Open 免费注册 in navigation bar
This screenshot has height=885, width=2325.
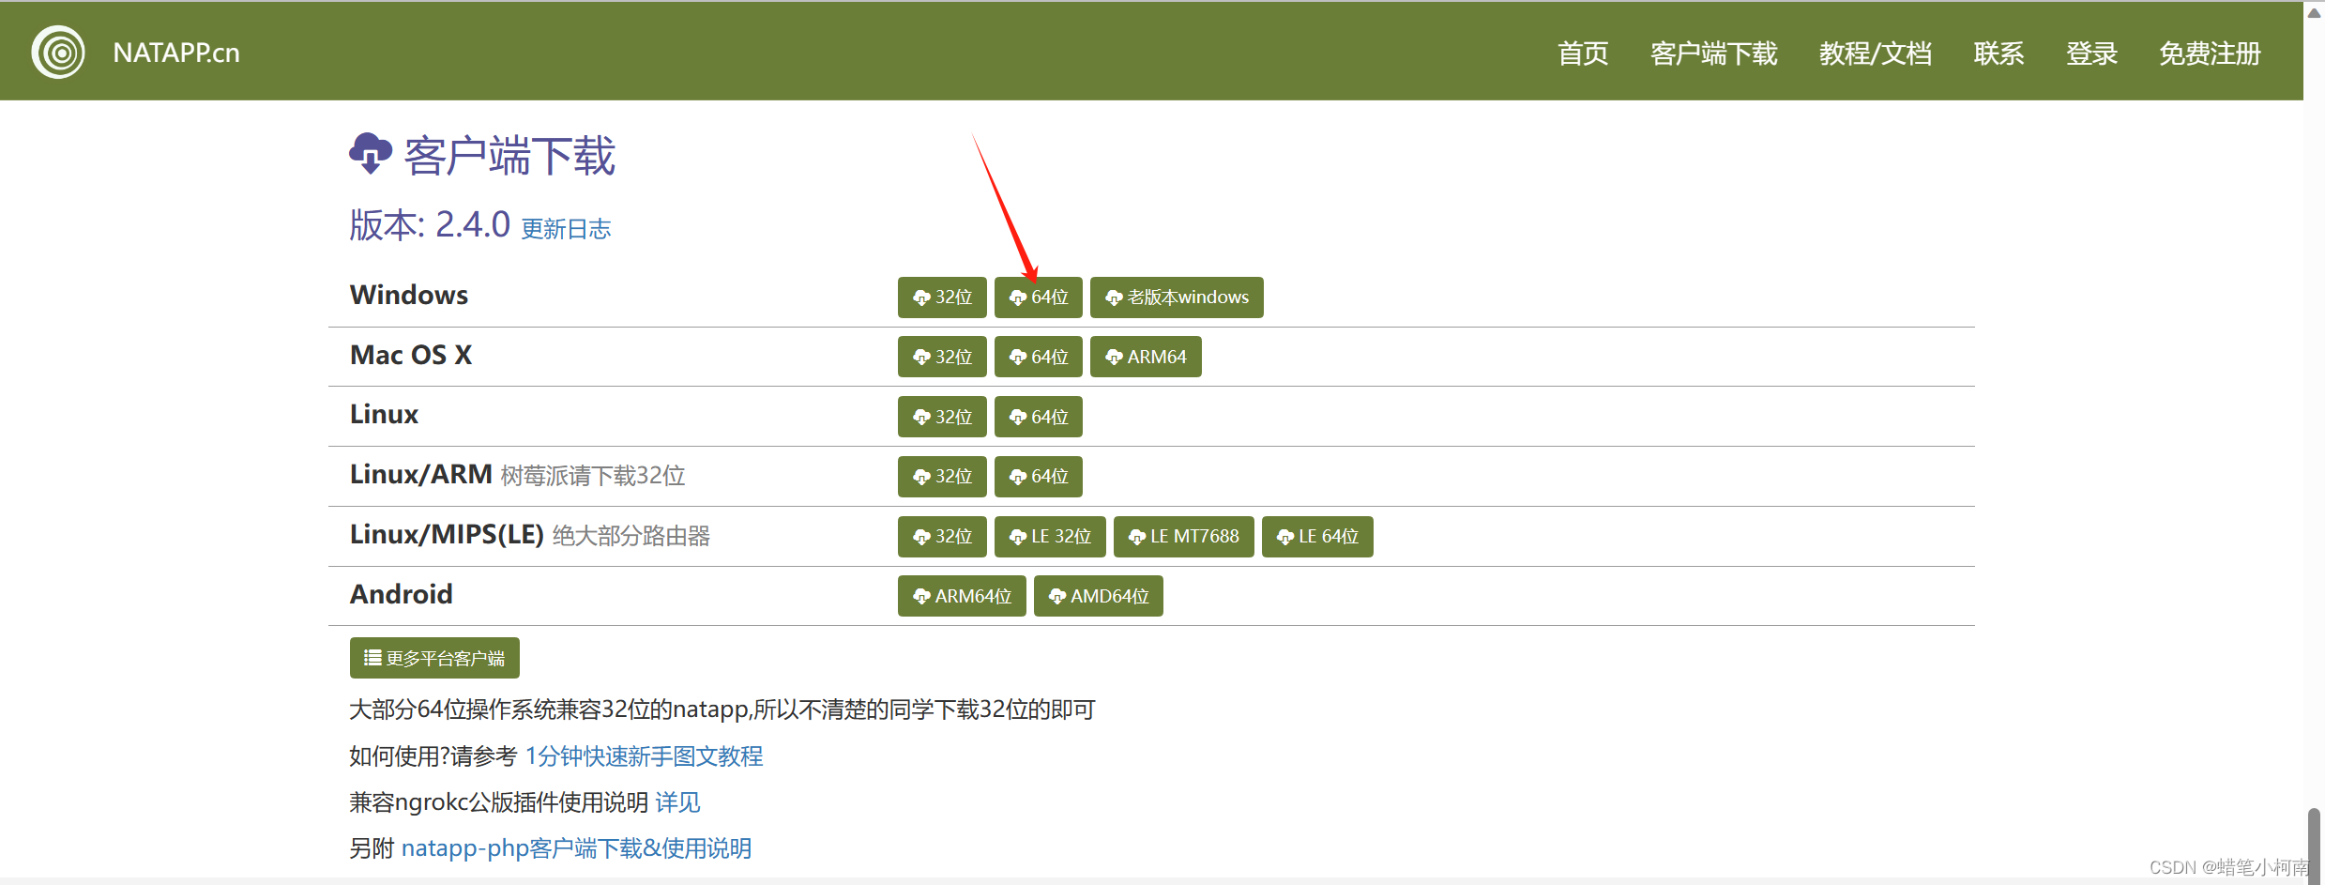pyautogui.click(x=2210, y=53)
